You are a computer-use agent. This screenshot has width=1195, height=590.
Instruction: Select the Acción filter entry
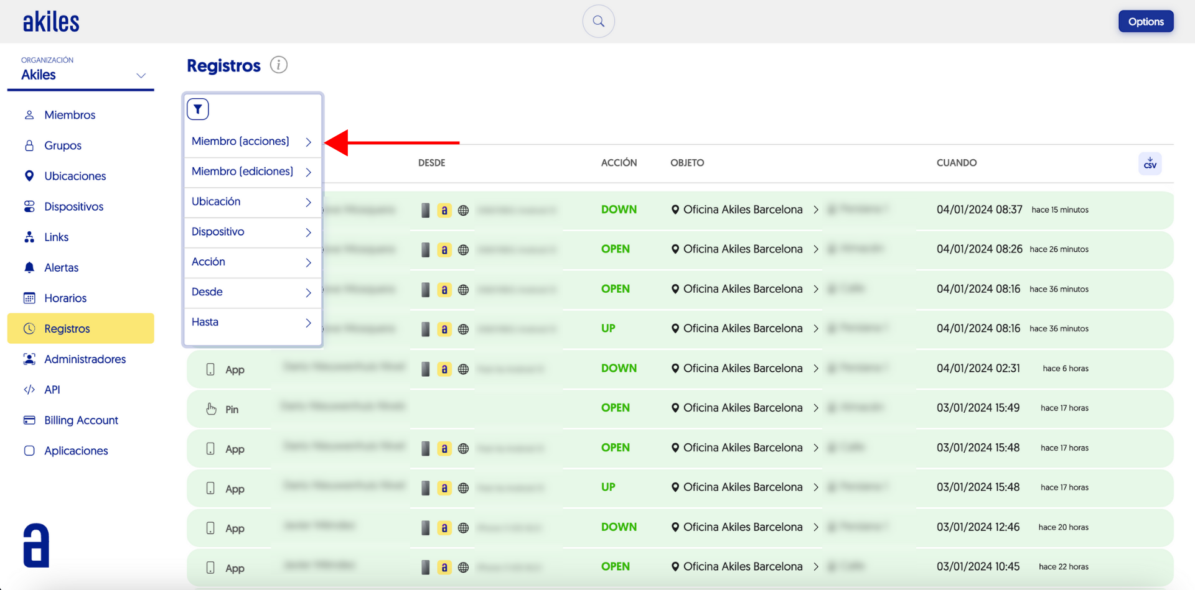pyautogui.click(x=252, y=262)
